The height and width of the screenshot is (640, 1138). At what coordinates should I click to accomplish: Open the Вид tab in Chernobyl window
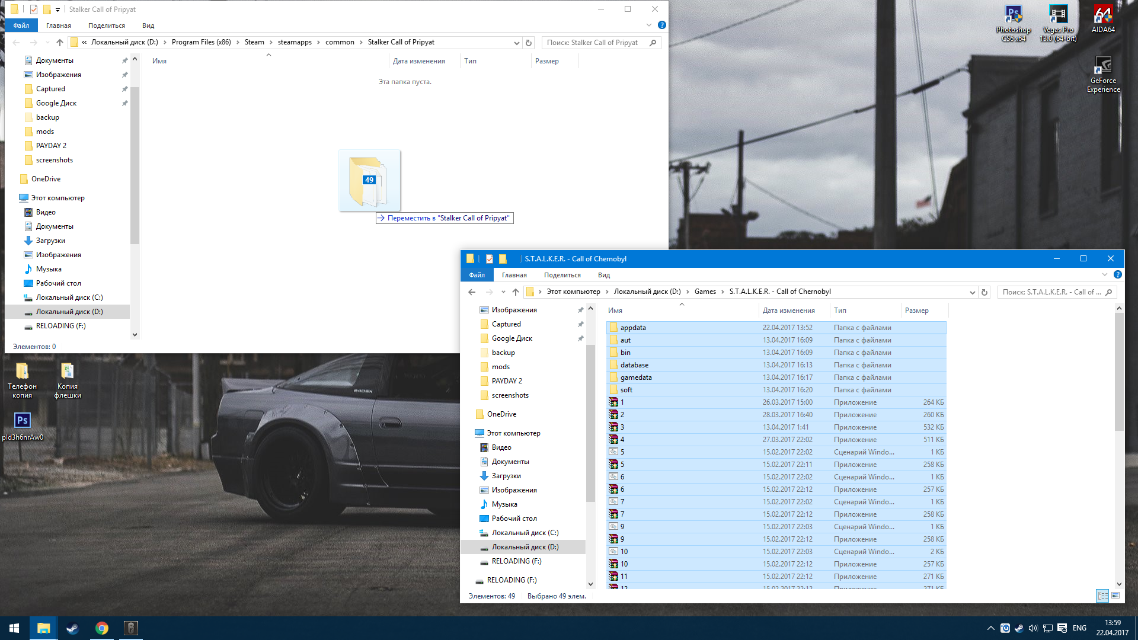603,275
